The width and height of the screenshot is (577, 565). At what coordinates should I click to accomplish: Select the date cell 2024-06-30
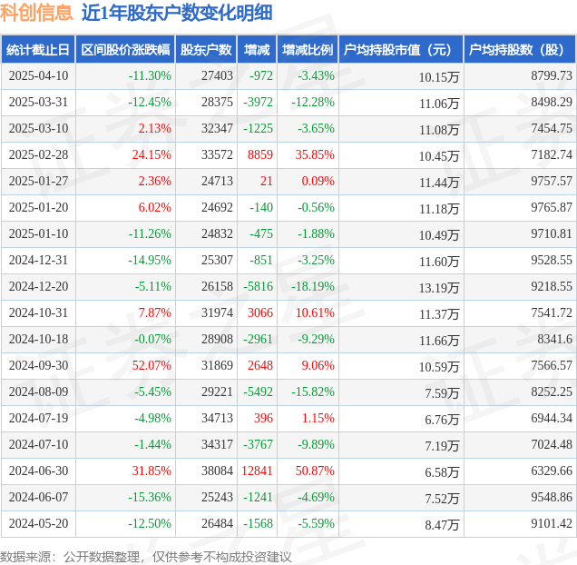39,471
